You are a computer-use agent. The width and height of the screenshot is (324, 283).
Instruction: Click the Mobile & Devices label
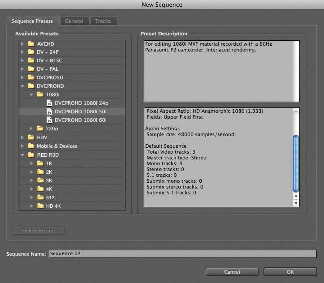pos(57,146)
